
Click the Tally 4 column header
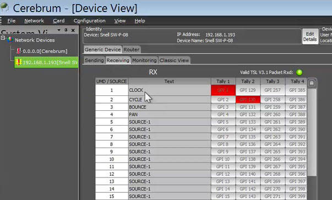[296, 82]
